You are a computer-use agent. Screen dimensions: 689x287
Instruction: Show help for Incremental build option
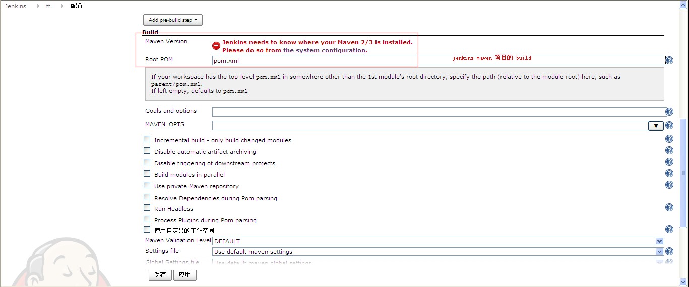[x=669, y=139]
